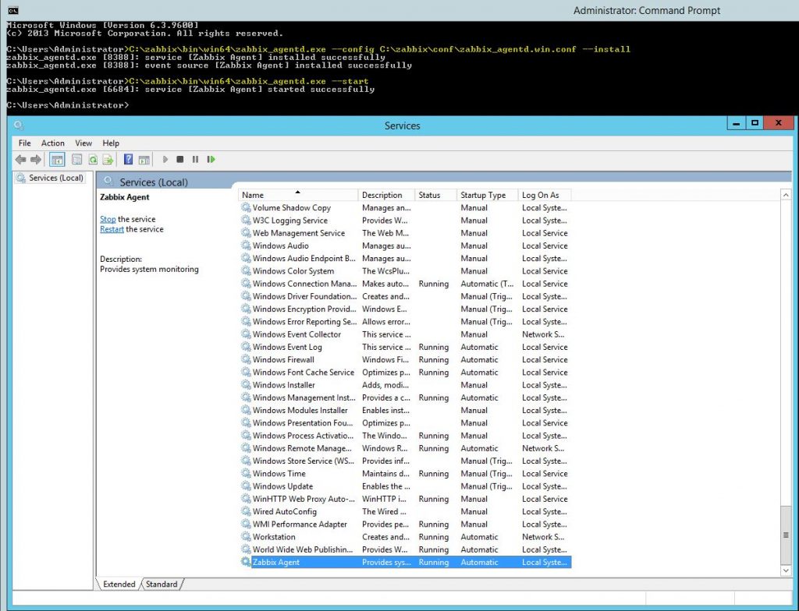Maximize the Services window
Image resolution: width=799 pixels, height=611 pixels.
(755, 123)
